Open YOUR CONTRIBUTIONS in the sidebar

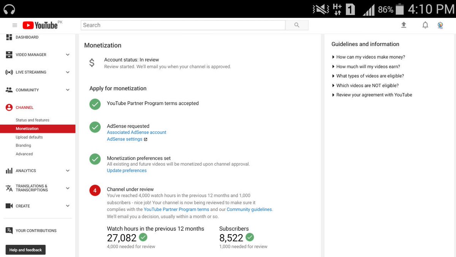point(36,231)
